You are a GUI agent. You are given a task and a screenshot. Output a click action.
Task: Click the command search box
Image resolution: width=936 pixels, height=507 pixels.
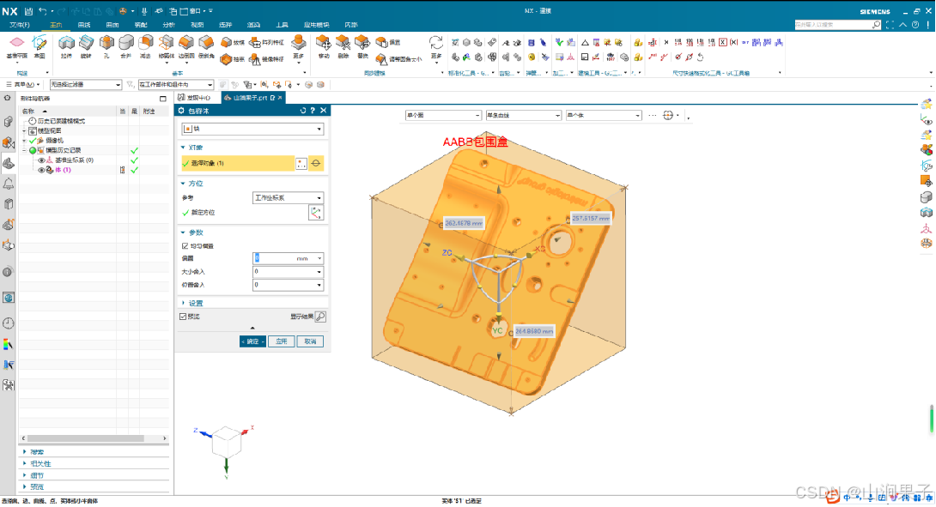pyautogui.click(x=837, y=25)
